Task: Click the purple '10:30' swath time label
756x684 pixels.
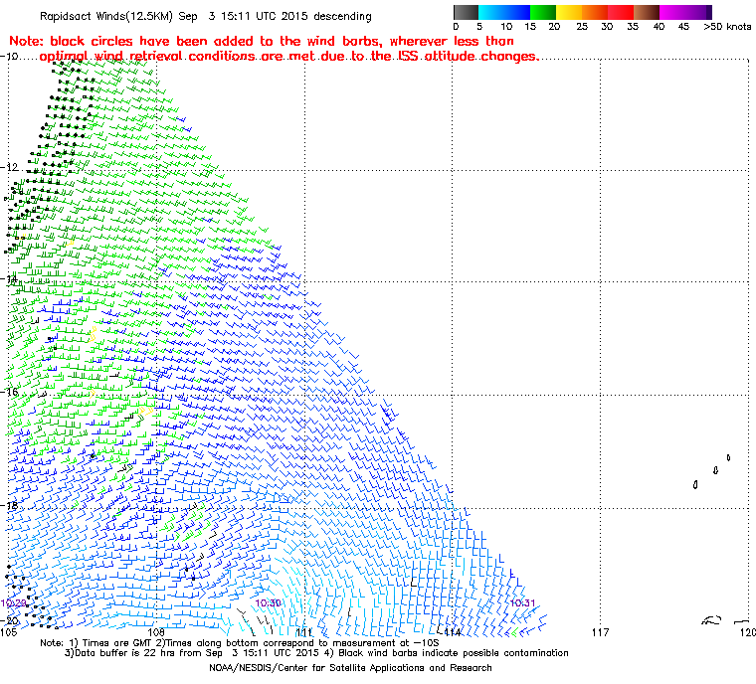Action: pyautogui.click(x=268, y=603)
